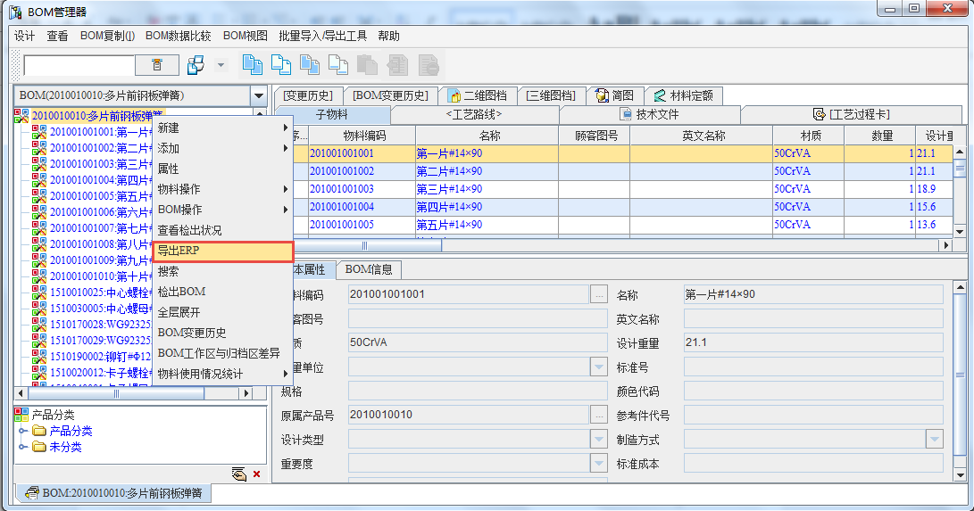Click the root node icon of 2010010010 tree
This screenshot has width=974, height=511.
21,116
